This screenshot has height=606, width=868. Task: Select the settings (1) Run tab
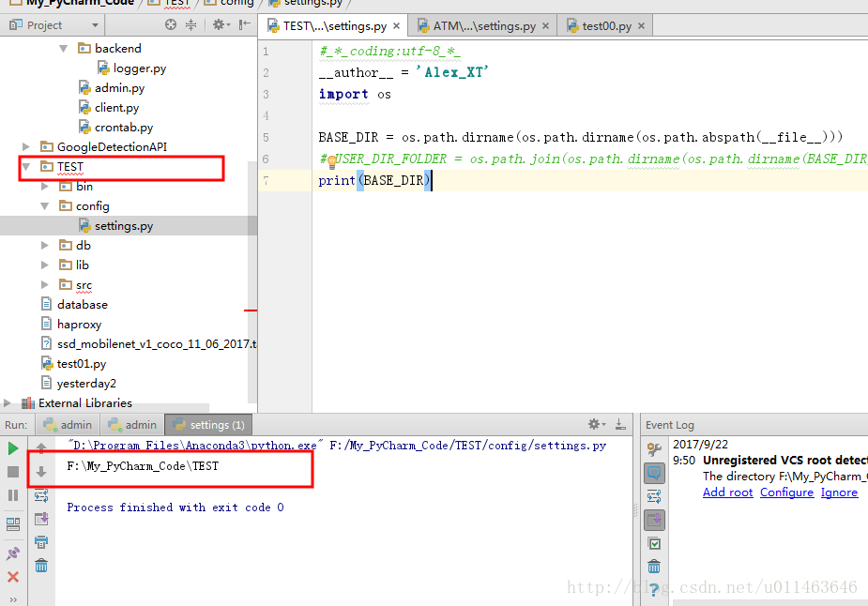pos(209,424)
